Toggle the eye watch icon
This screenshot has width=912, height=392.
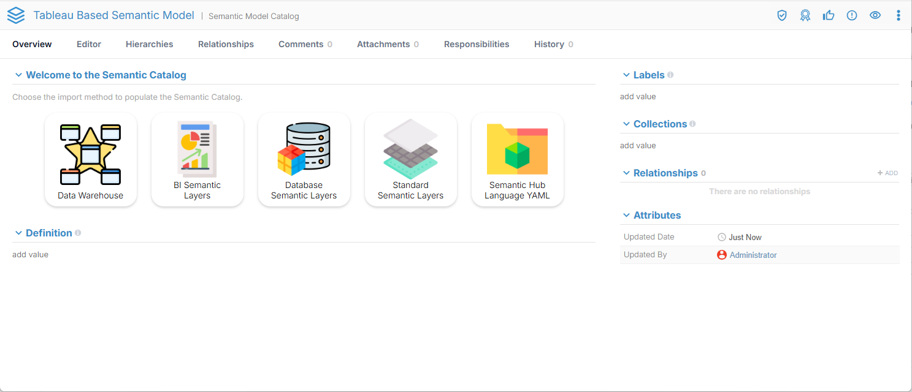[x=875, y=16]
